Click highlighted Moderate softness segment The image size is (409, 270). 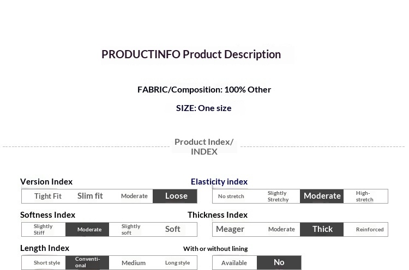(89, 229)
